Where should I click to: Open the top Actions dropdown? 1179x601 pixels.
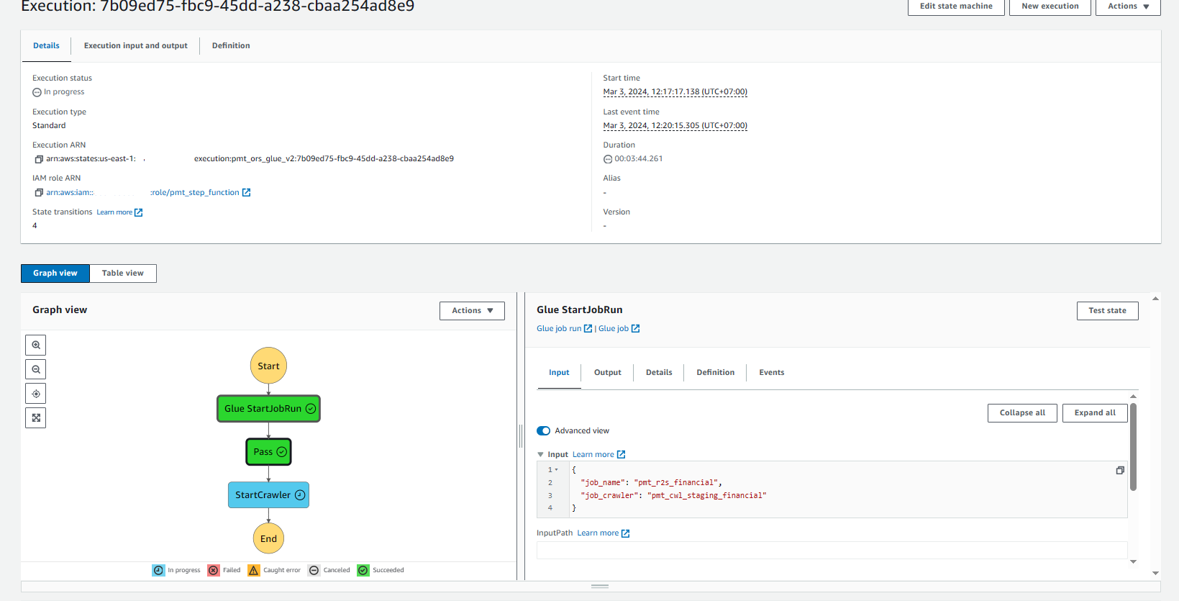(x=1128, y=6)
